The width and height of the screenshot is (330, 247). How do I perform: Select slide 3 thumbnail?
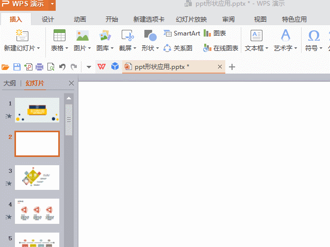click(x=37, y=178)
